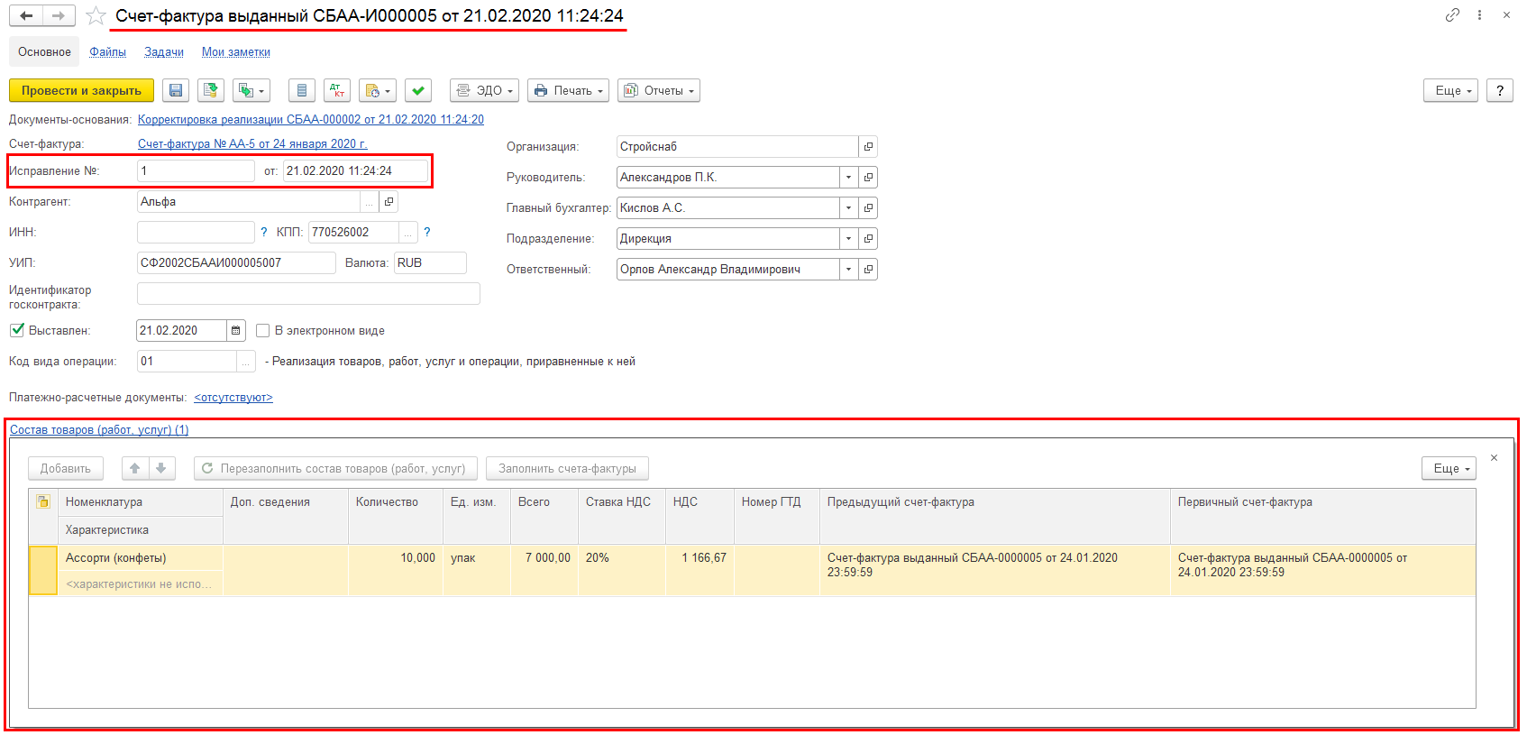The width and height of the screenshot is (1527, 735).
Task: Click table header corner icon
Action: point(43,501)
